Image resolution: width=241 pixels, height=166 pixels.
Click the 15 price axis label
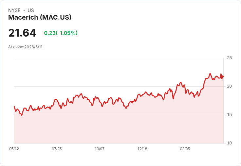coord(229,115)
